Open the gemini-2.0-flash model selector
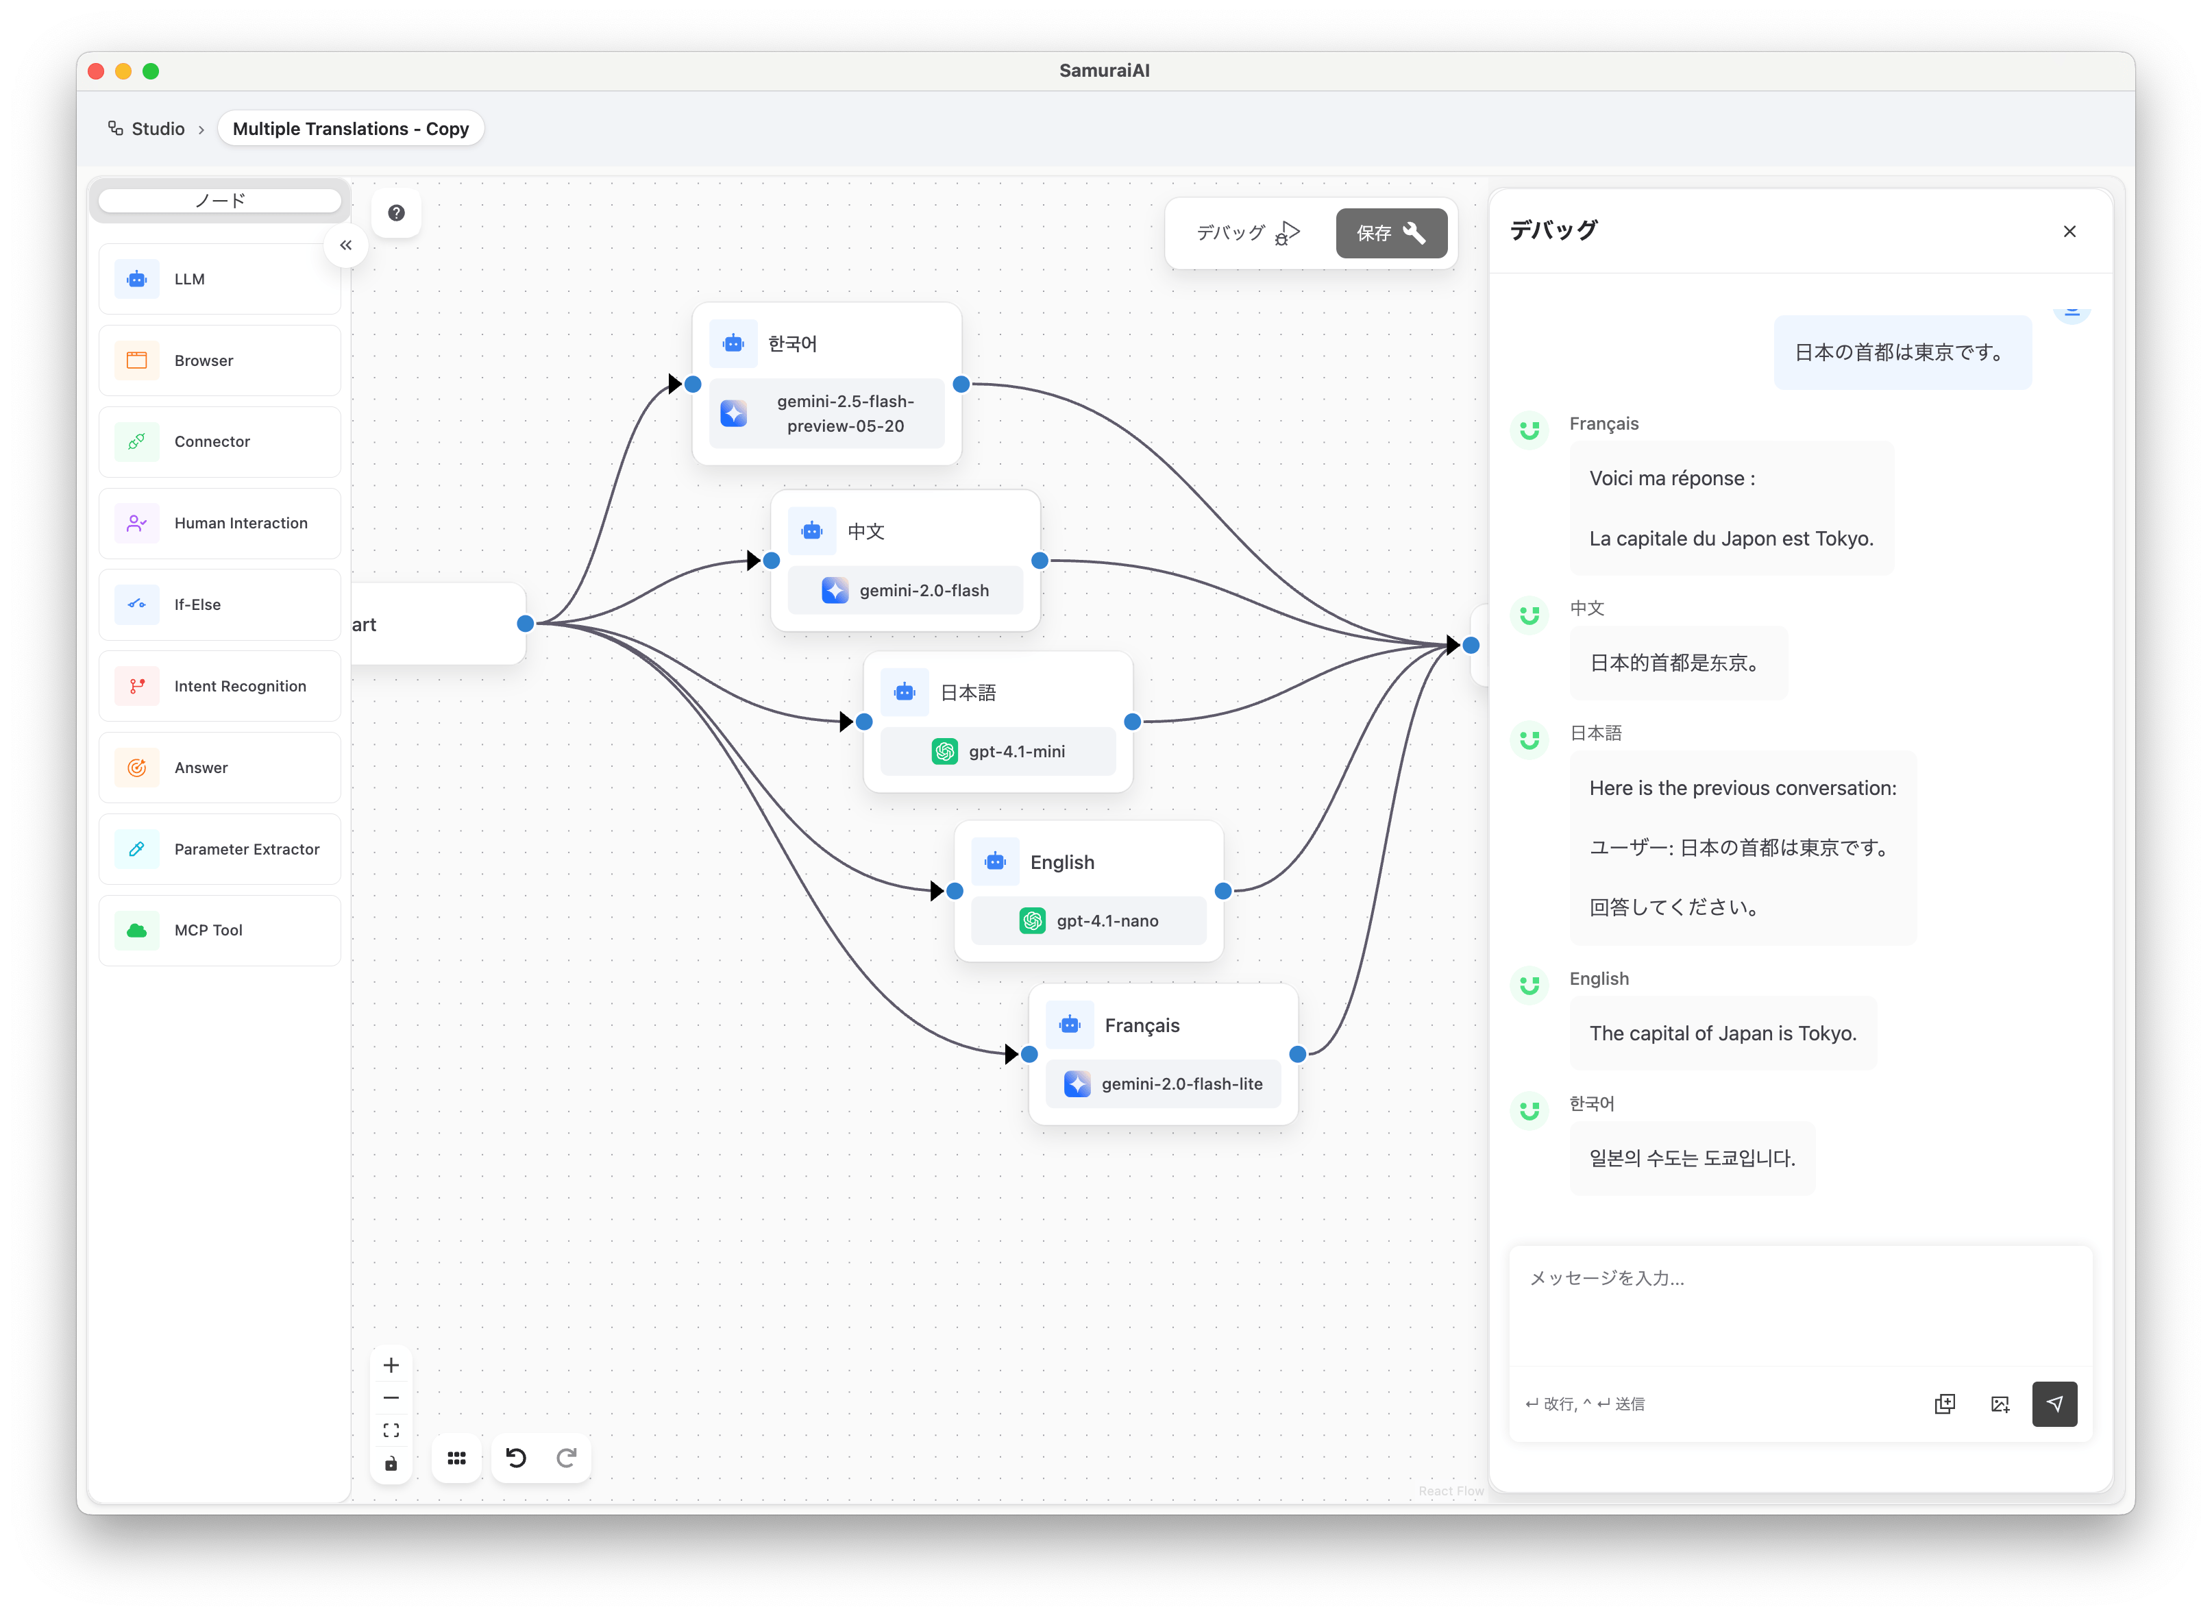Image resolution: width=2212 pixels, height=1616 pixels. (x=905, y=590)
